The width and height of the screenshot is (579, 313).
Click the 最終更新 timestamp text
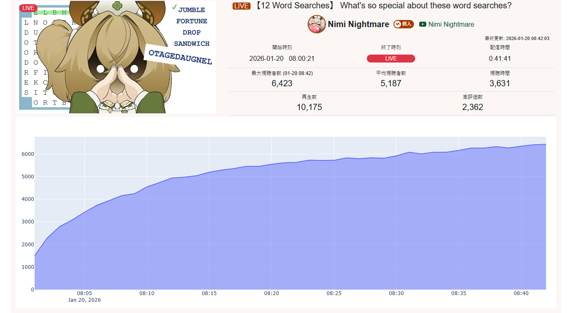[517, 38]
